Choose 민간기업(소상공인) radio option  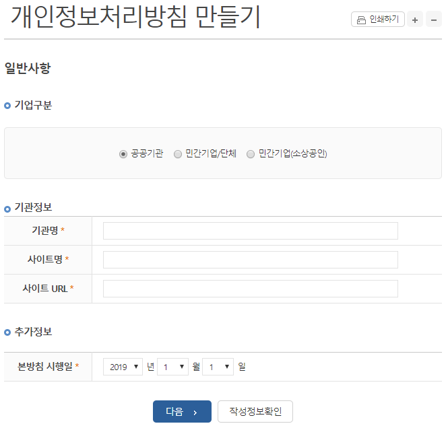(251, 154)
